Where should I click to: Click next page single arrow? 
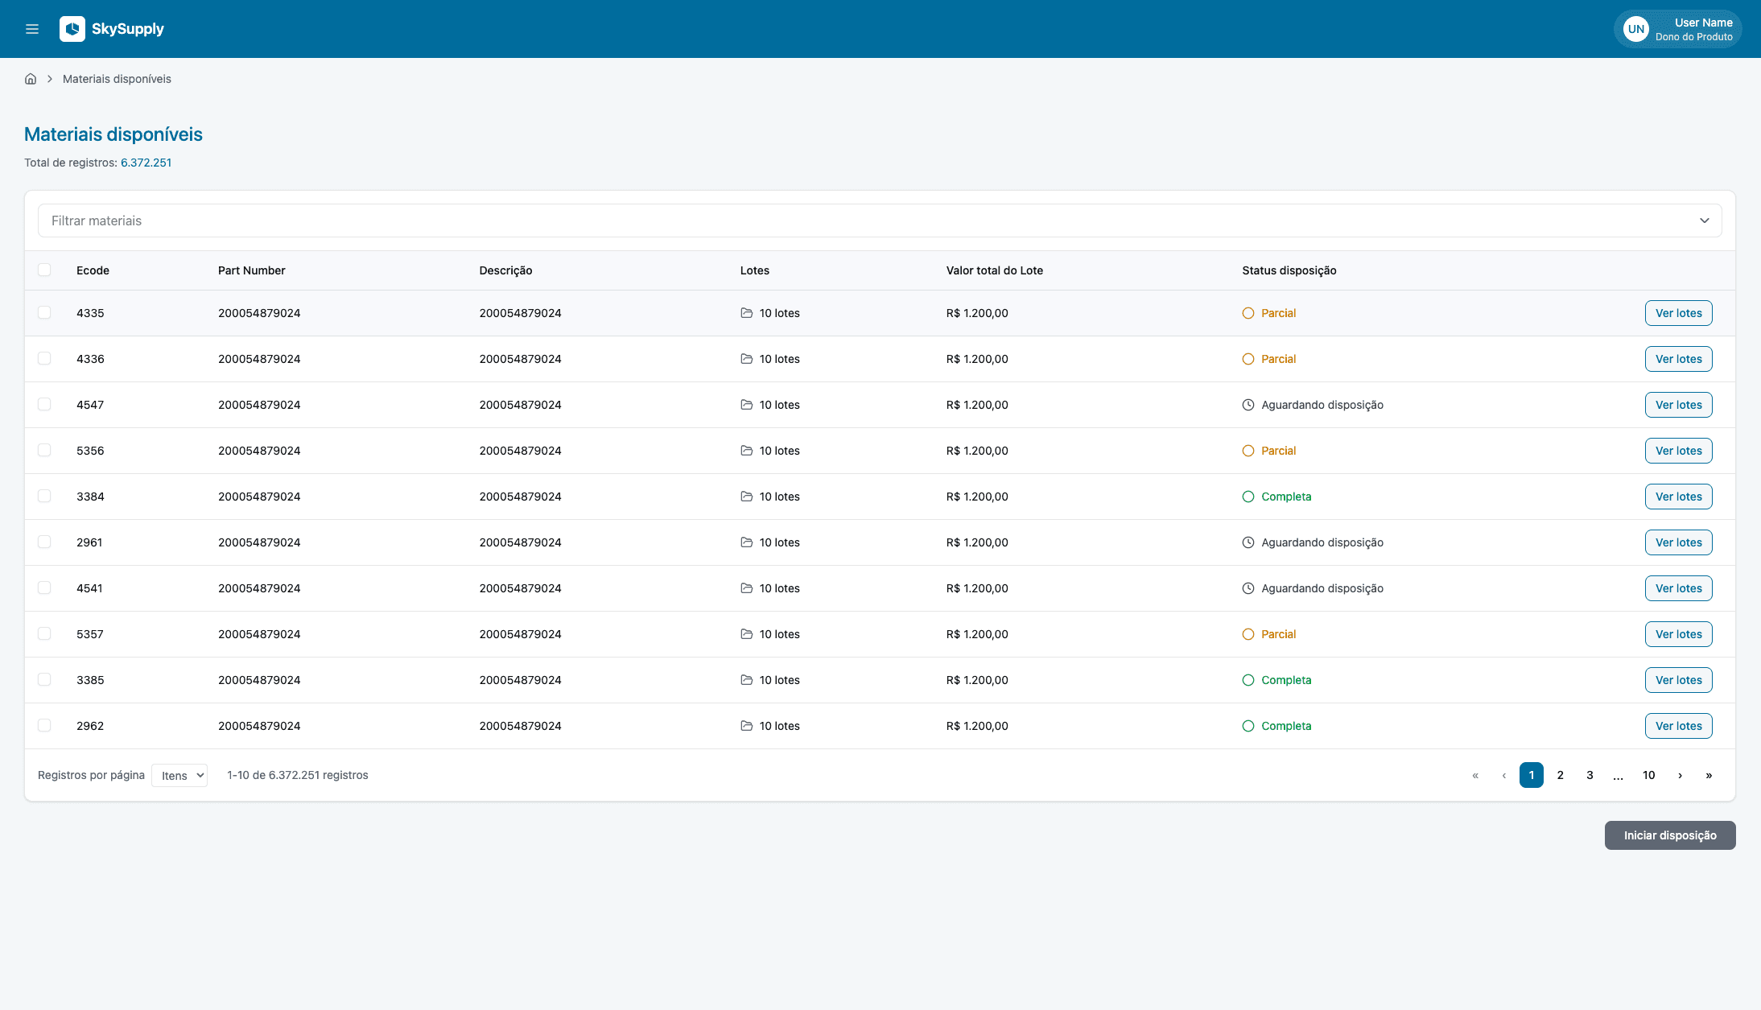coord(1680,775)
